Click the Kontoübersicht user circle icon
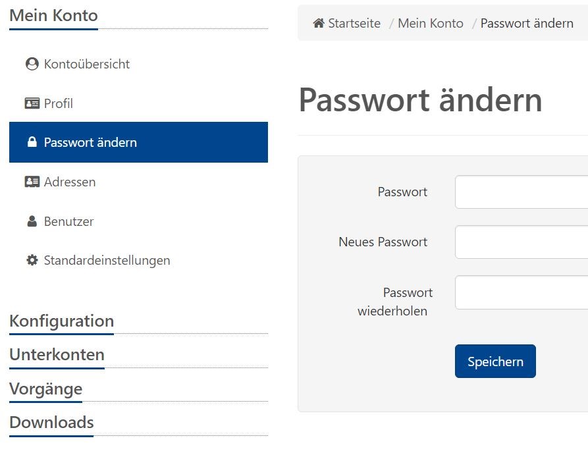Screen dimensions: 588x457 32,64
